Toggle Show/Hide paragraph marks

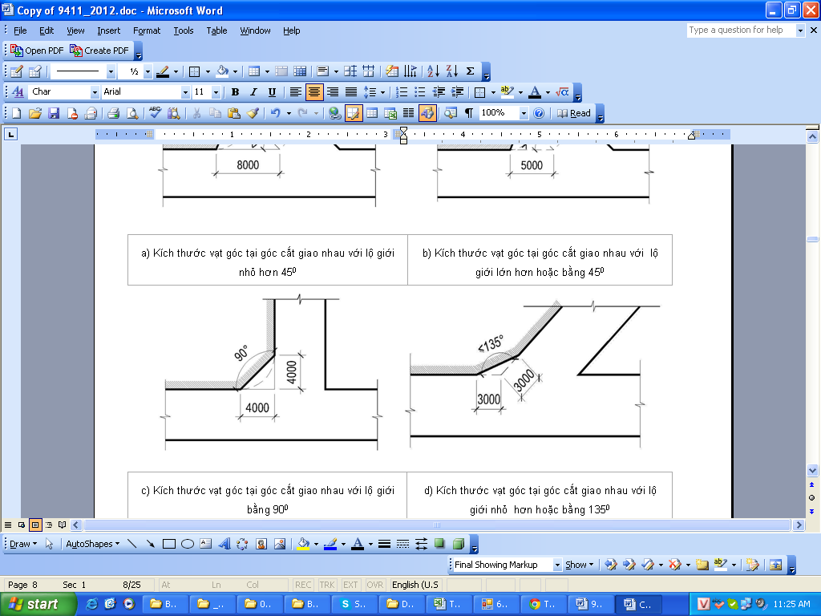click(x=468, y=113)
